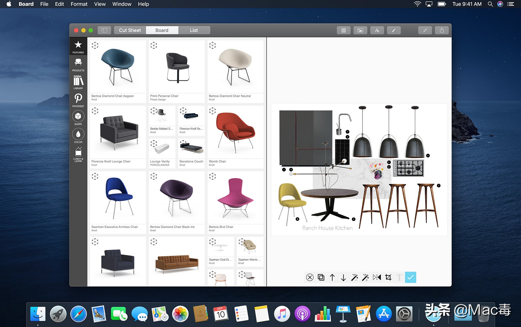Confirm with the blue checkmark button
521x327 pixels.
(x=411, y=277)
